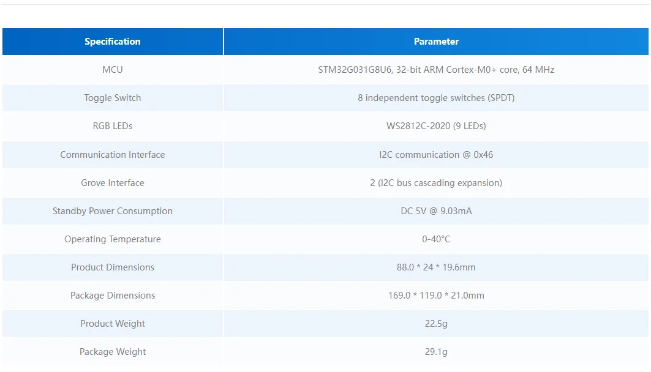Select the Operating Temperature label

pos(113,239)
